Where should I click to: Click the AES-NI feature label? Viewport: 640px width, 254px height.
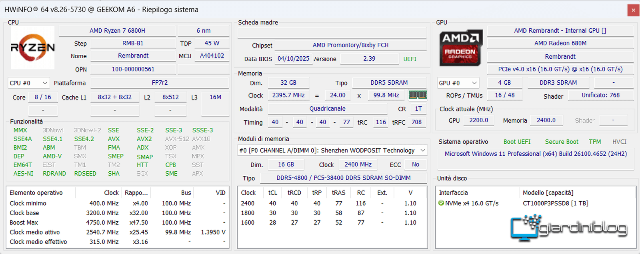click(23, 174)
